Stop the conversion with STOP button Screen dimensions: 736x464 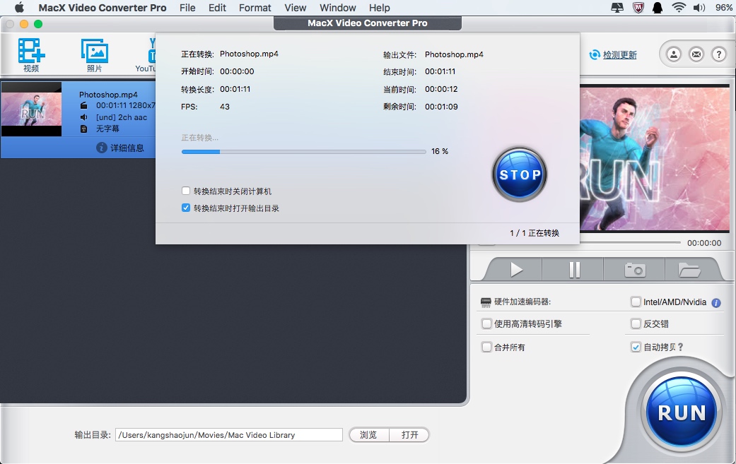click(520, 174)
